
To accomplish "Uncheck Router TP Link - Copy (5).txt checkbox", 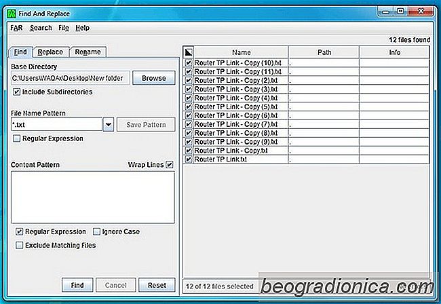I will point(189,107).
